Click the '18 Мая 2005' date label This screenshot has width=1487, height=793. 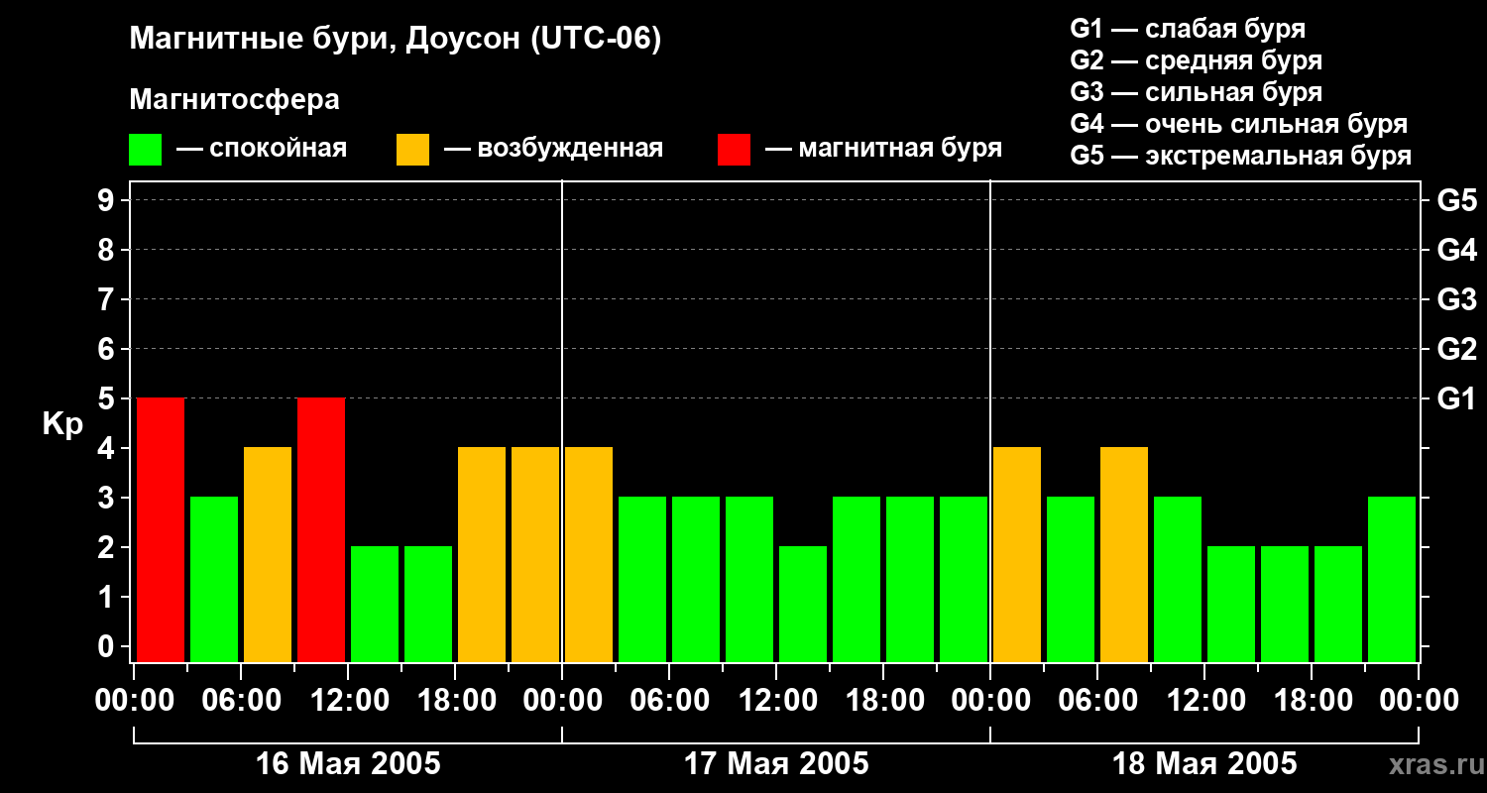click(1204, 763)
